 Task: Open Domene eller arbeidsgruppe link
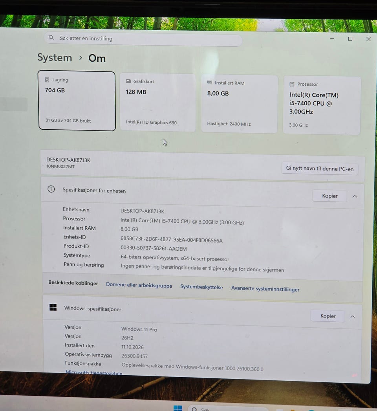(139, 285)
